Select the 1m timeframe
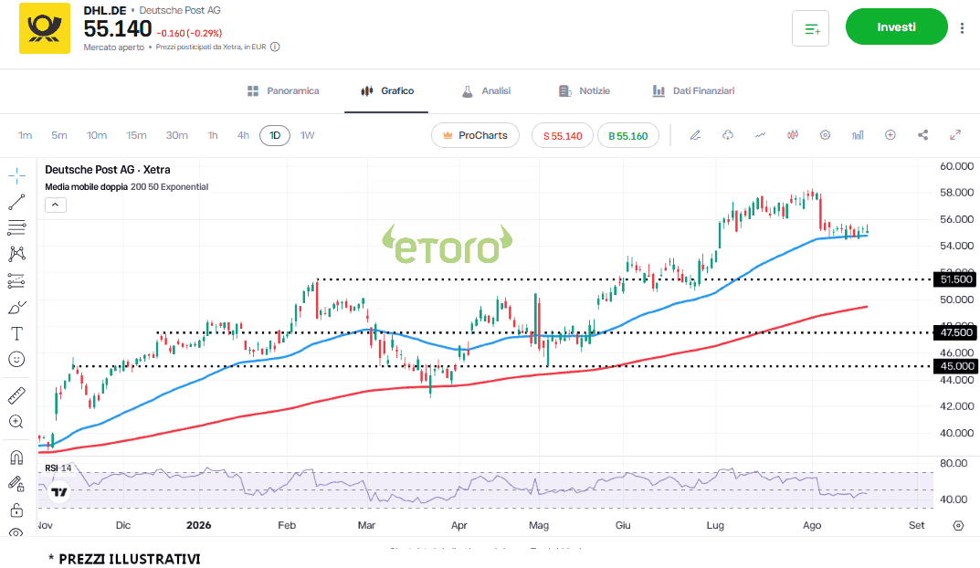Image resolution: width=980 pixels, height=568 pixels. click(x=25, y=135)
